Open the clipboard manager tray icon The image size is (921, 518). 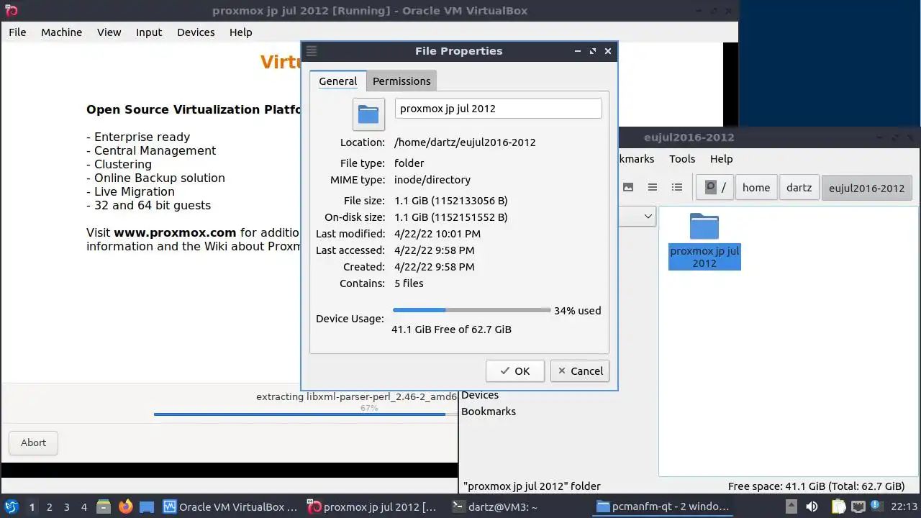838,506
